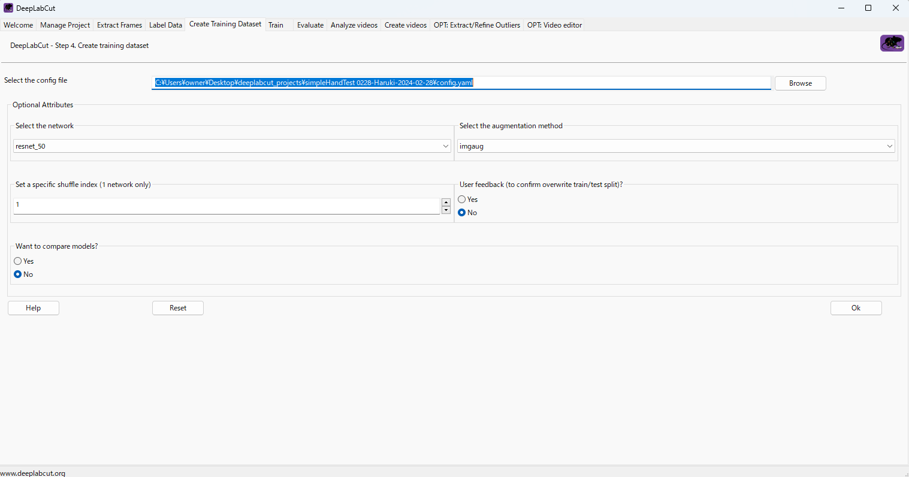
Task: Click the 'Select the config file' label
Action: [x=36, y=80]
